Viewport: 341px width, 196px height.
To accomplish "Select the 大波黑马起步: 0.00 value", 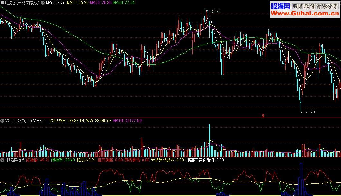I will point(168,160).
